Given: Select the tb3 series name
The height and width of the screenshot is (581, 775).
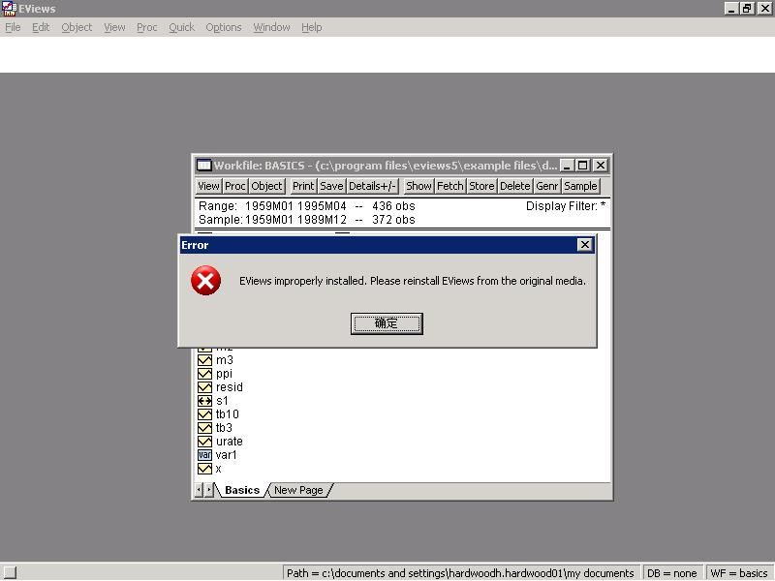Looking at the screenshot, I should pos(224,428).
